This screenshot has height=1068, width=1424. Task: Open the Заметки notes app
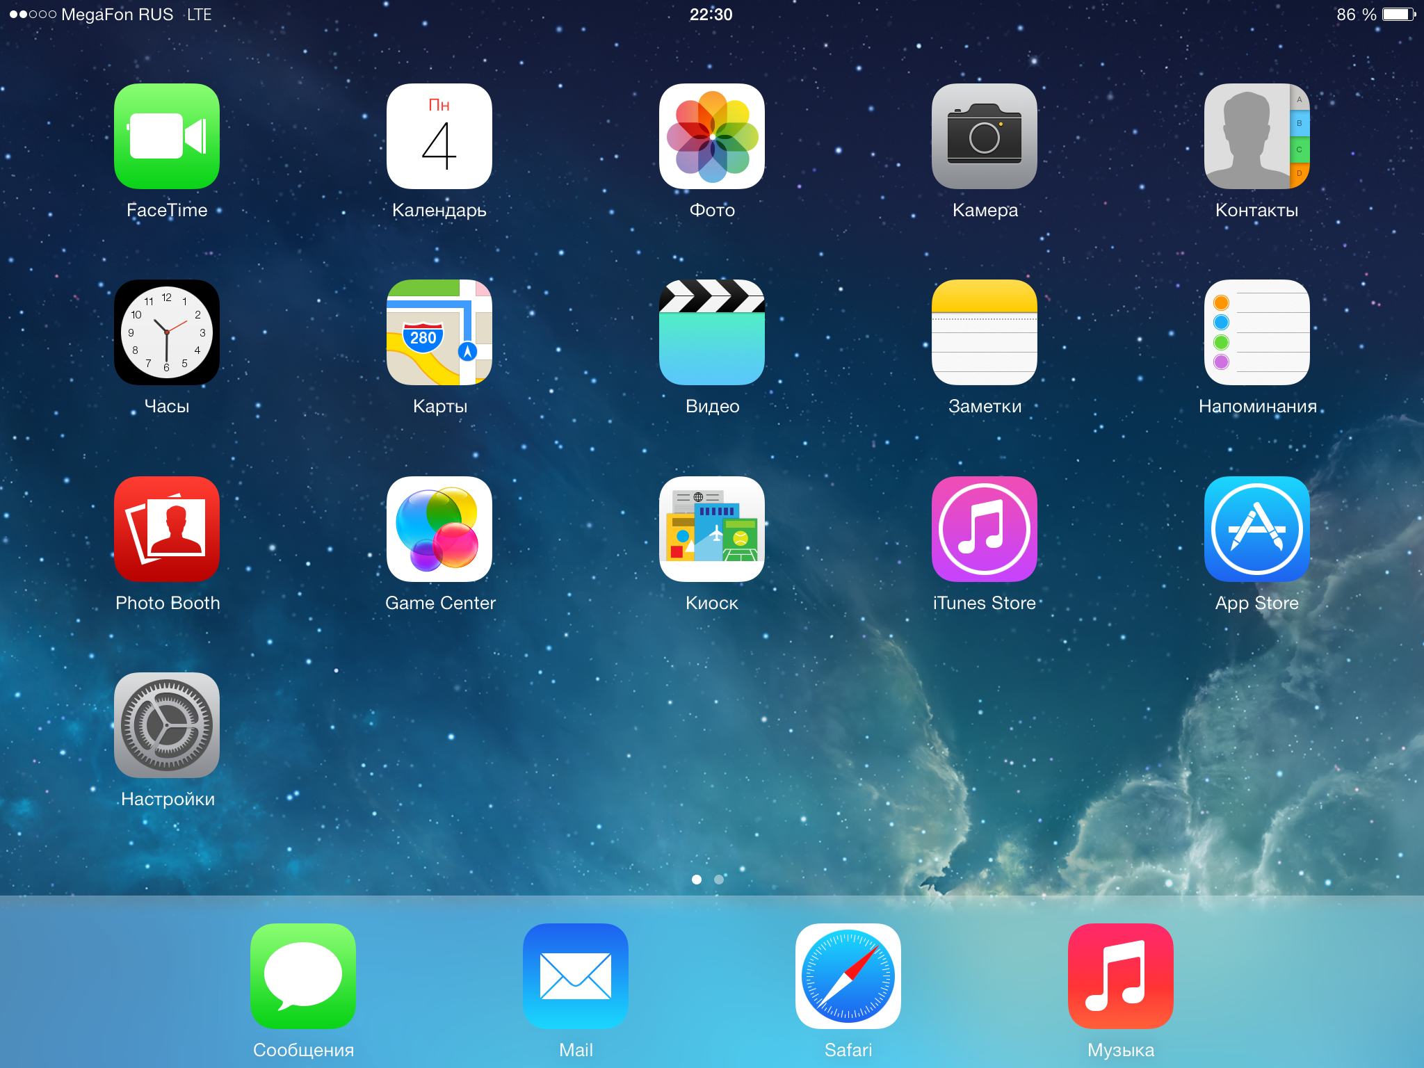coord(985,332)
